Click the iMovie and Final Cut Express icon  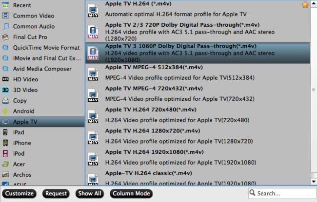(x=5, y=58)
